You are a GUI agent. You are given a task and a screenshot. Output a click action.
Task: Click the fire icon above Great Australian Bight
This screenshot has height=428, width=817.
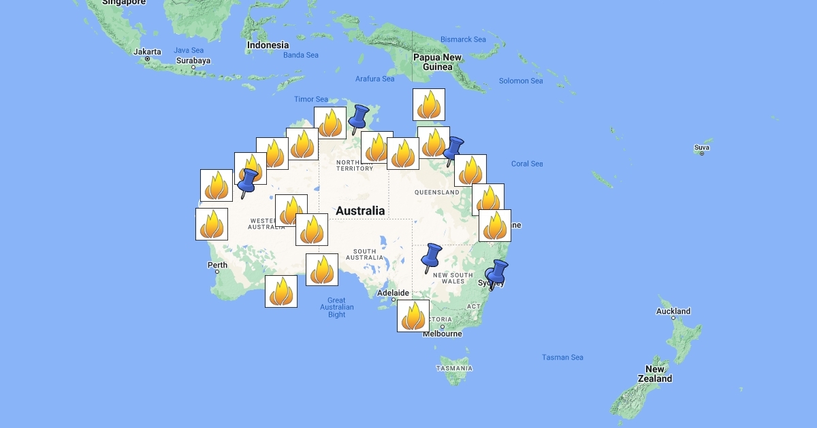coord(322,270)
